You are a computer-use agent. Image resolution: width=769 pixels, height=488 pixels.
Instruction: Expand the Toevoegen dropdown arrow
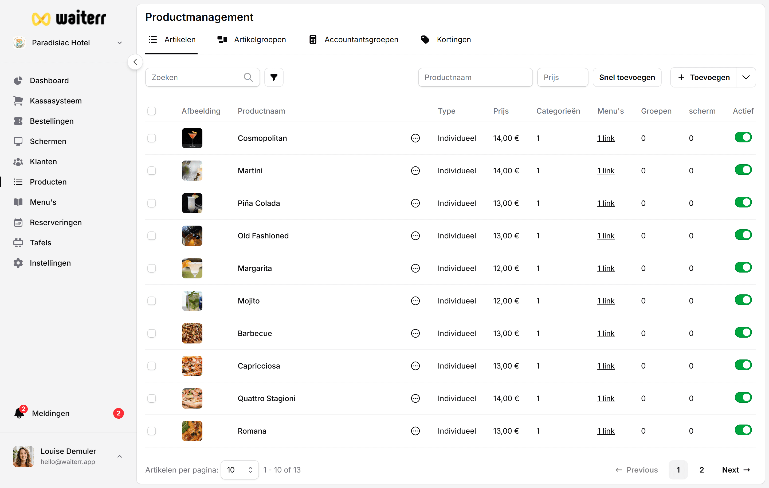click(x=746, y=77)
